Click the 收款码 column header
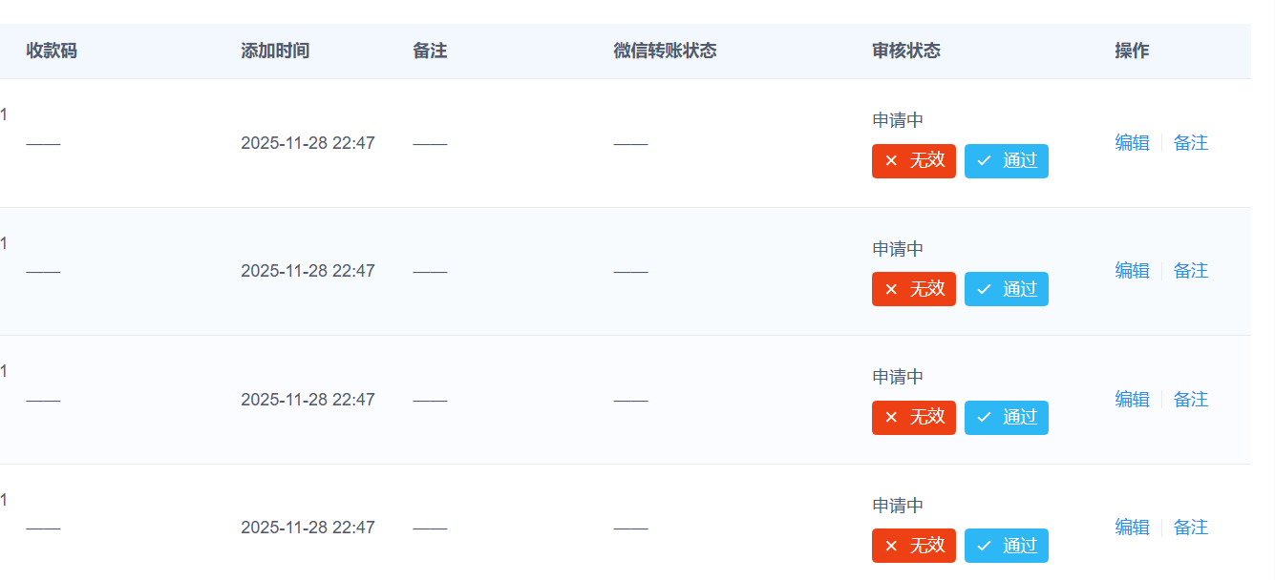This screenshot has height=580, width=1275. [52, 52]
